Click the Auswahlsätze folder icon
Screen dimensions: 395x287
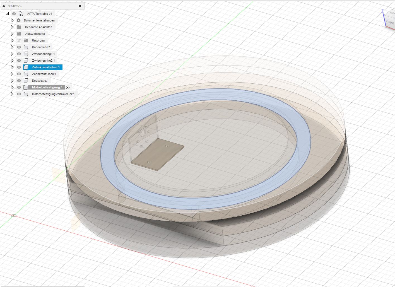tap(19, 34)
